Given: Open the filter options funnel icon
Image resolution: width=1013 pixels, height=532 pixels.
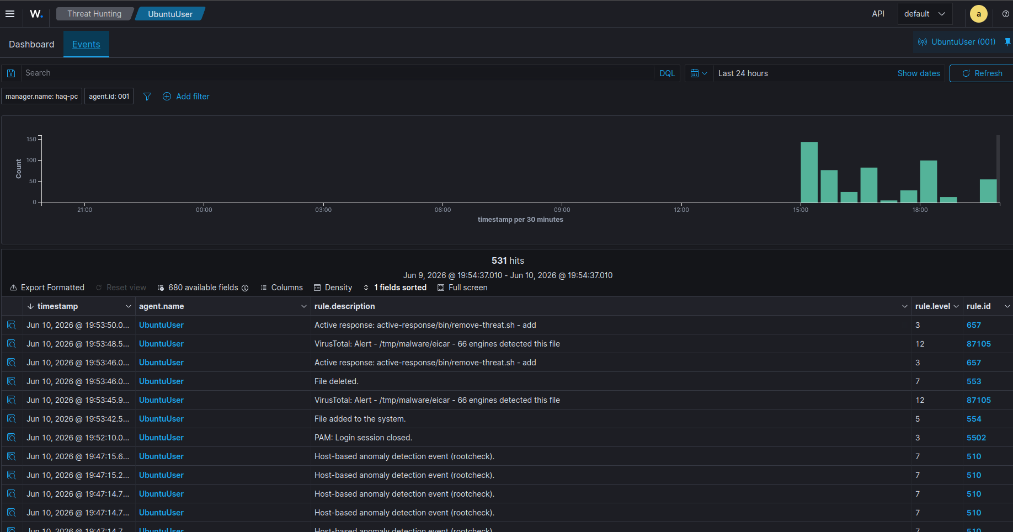Looking at the screenshot, I should (147, 97).
